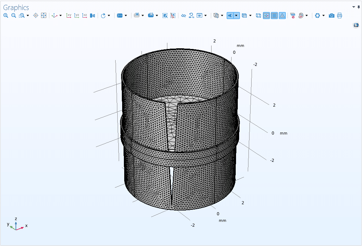Click the Print icon in the toolbar
Image resolution: width=362 pixels, height=246 pixels.
point(340,16)
